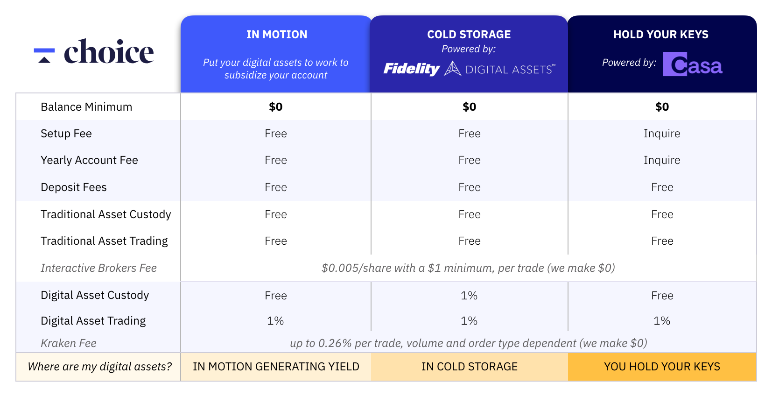This screenshot has width=772, height=397.
Task: Click the Kraken Fee label
Action: 69,343
